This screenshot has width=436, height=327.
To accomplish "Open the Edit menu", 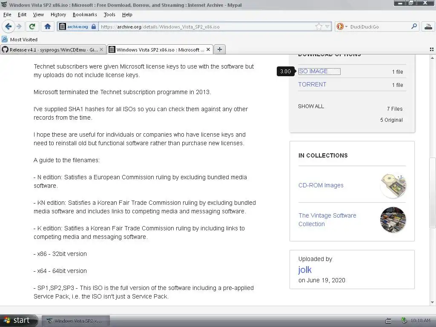I will 22,14.
